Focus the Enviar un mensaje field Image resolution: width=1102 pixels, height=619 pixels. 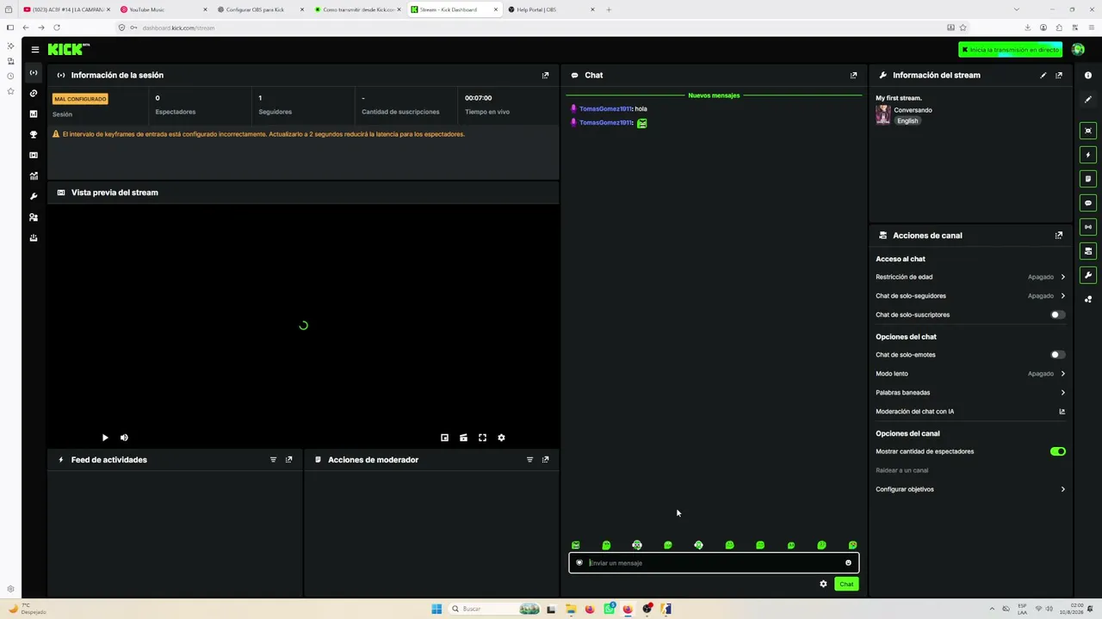(714, 563)
